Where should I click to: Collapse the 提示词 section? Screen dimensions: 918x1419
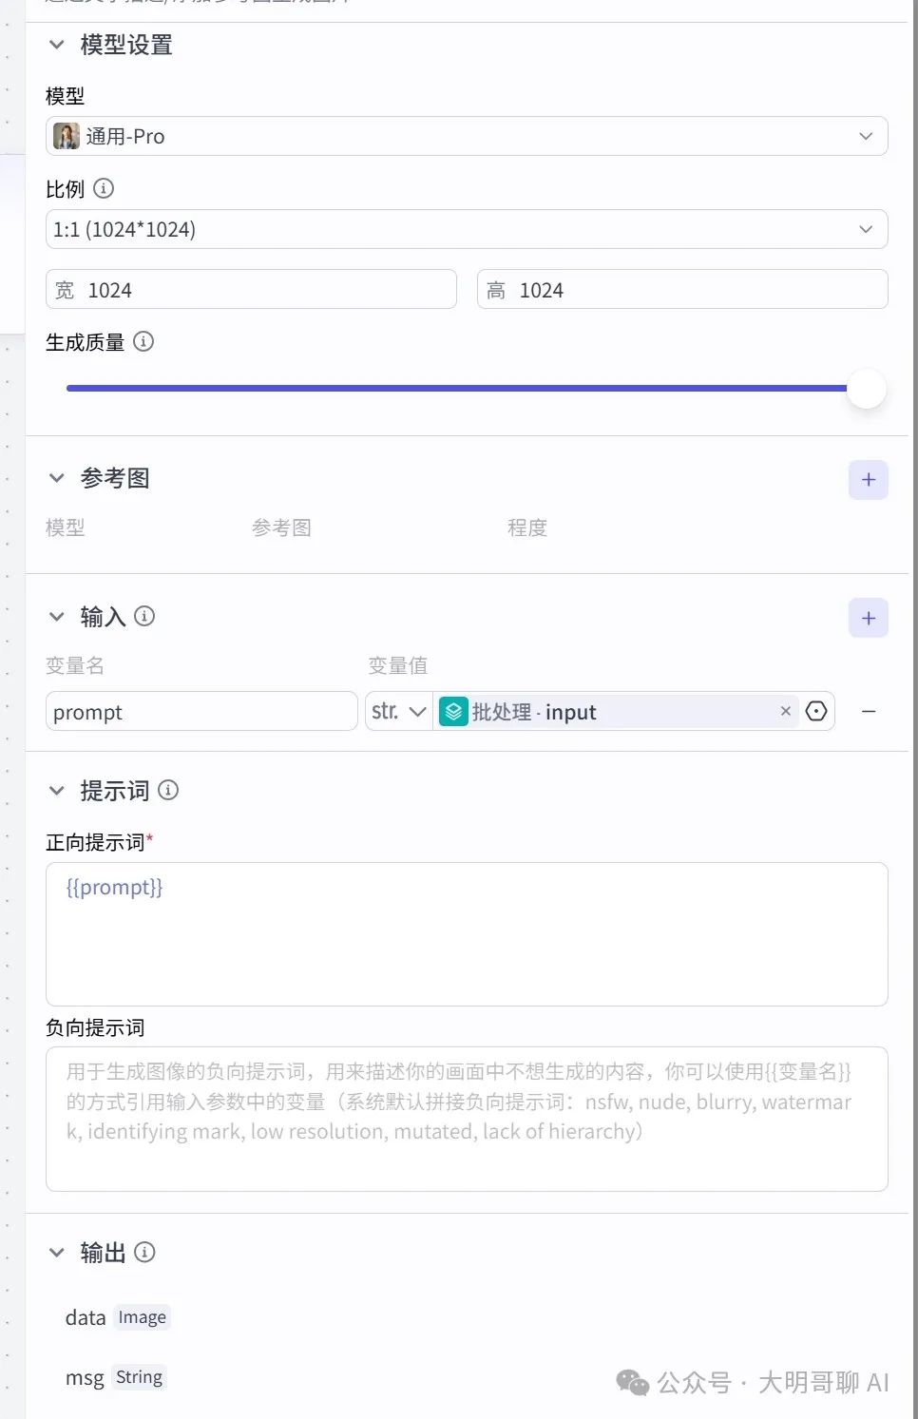click(x=57, y=791)
